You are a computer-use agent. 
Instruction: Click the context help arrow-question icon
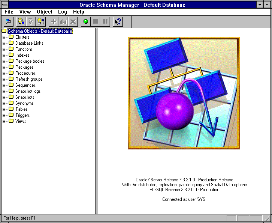click(x=118, y=22)
